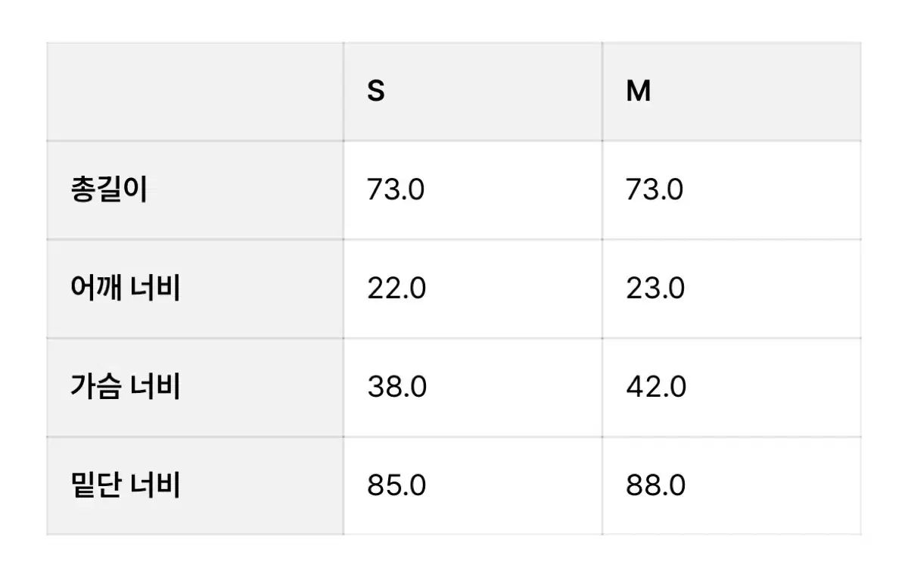908x577 pixels.
Task: Choose size M's 어깨 너비 measurement
Action: pyautogui.click(x=655, y=288)
